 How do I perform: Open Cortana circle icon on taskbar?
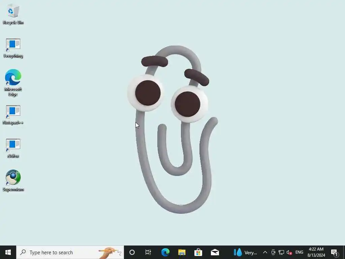tap(132, 252)
